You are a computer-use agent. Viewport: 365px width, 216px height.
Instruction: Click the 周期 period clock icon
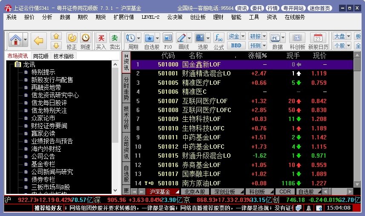131,38
